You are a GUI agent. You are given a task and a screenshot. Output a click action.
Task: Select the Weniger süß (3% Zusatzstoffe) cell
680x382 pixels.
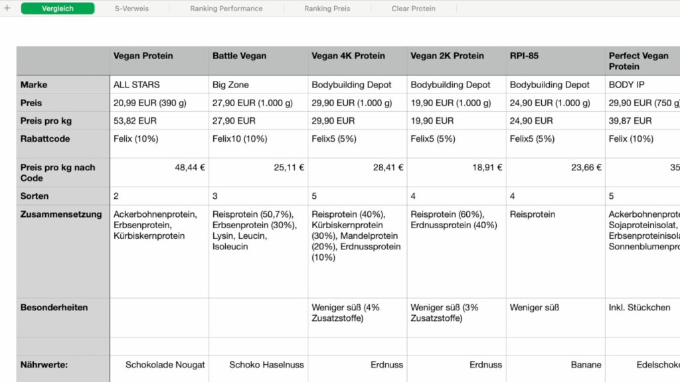[457, 318]
